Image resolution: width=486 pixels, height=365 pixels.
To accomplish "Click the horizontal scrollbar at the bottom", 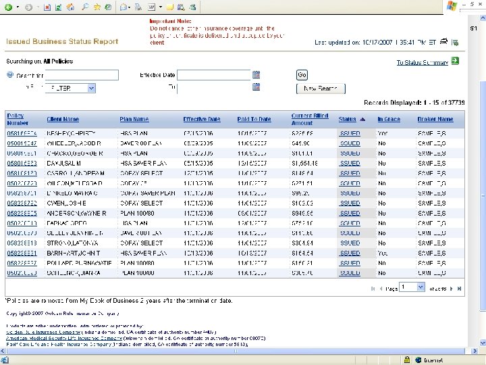I will click(x=236, y=351).
